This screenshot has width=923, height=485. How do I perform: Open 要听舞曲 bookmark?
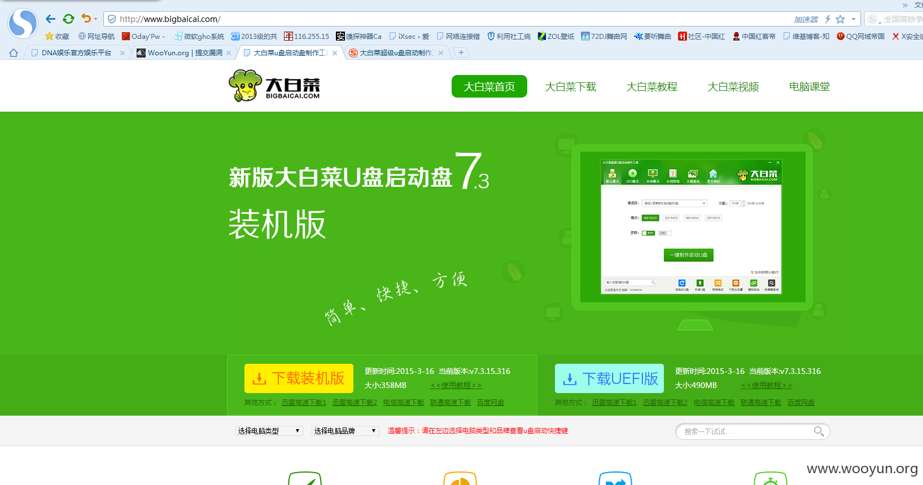tap(653, 36)
